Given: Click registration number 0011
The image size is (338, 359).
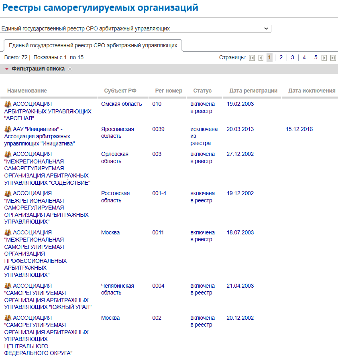Looking at the screenshot, I should (158, 233).
